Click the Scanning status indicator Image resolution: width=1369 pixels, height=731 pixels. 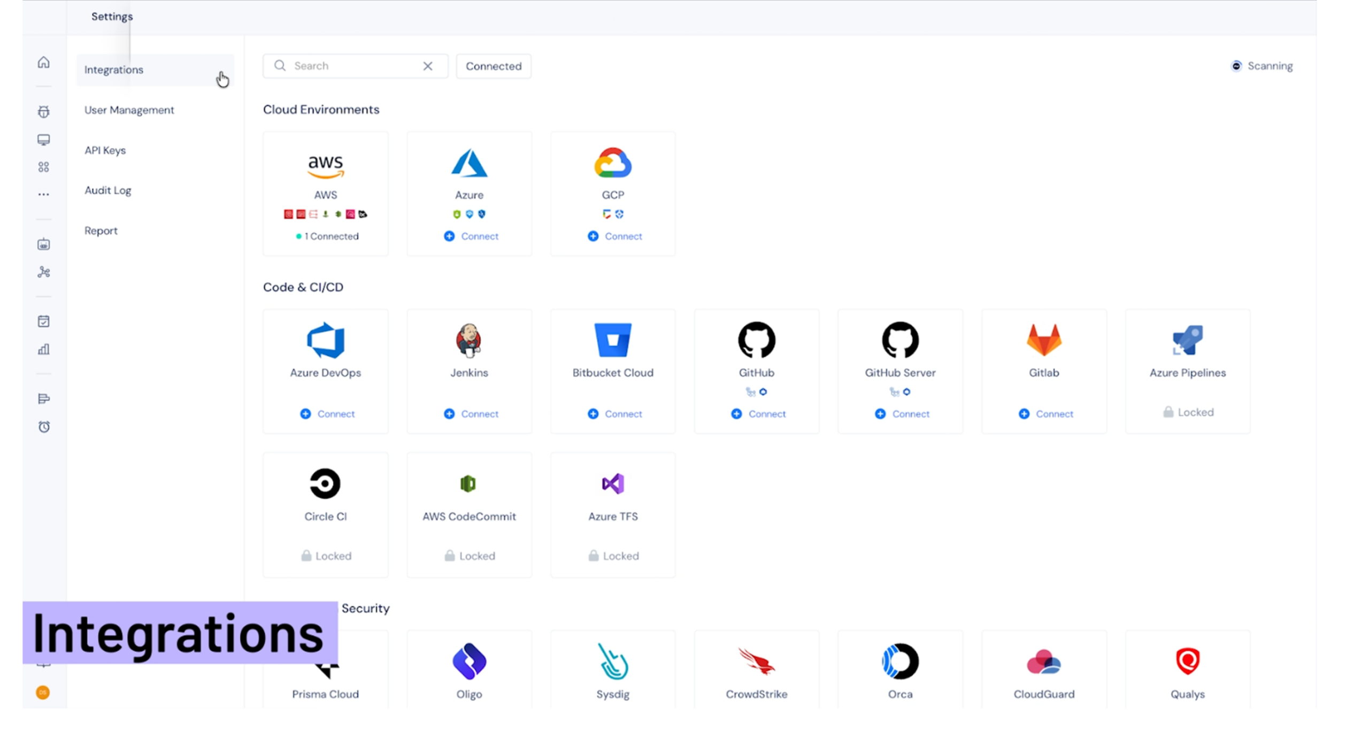tap(1262, 66)
